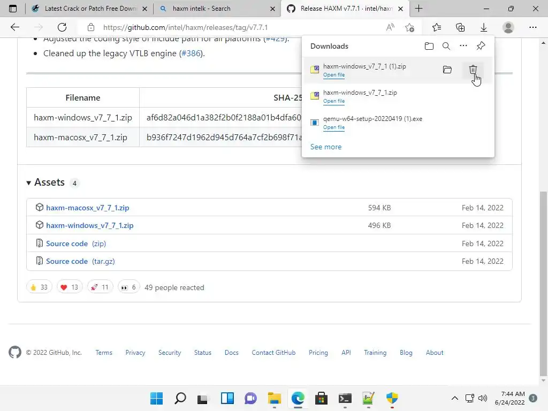Close the Latest Crack or Patch tab
This screenshot has width=548, height=411.
point(144,9)
